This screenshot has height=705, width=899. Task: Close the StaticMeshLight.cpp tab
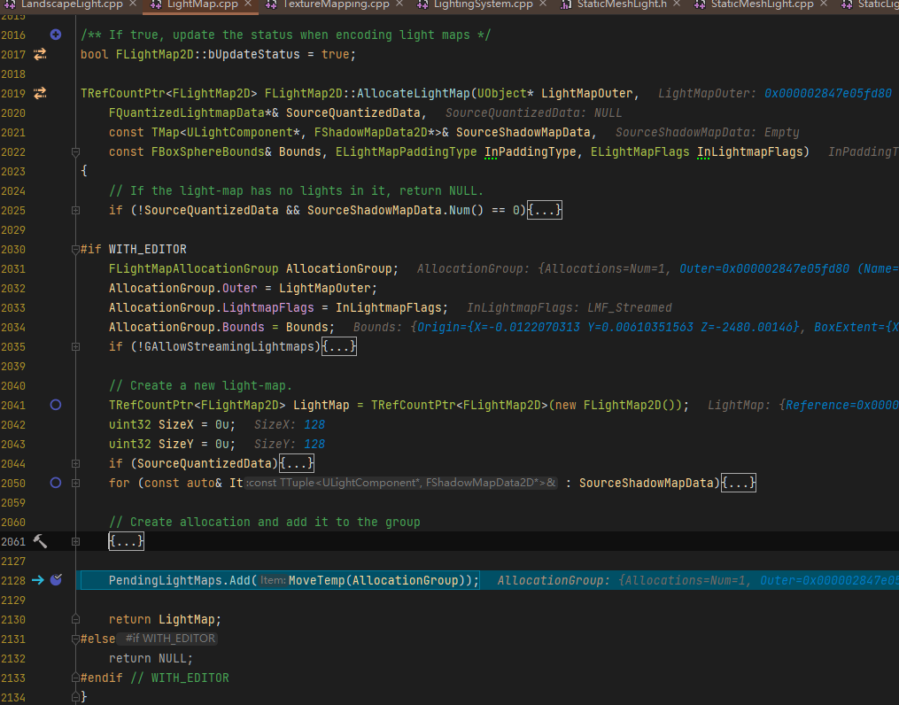pyautogui.click(x=824, y=4)
